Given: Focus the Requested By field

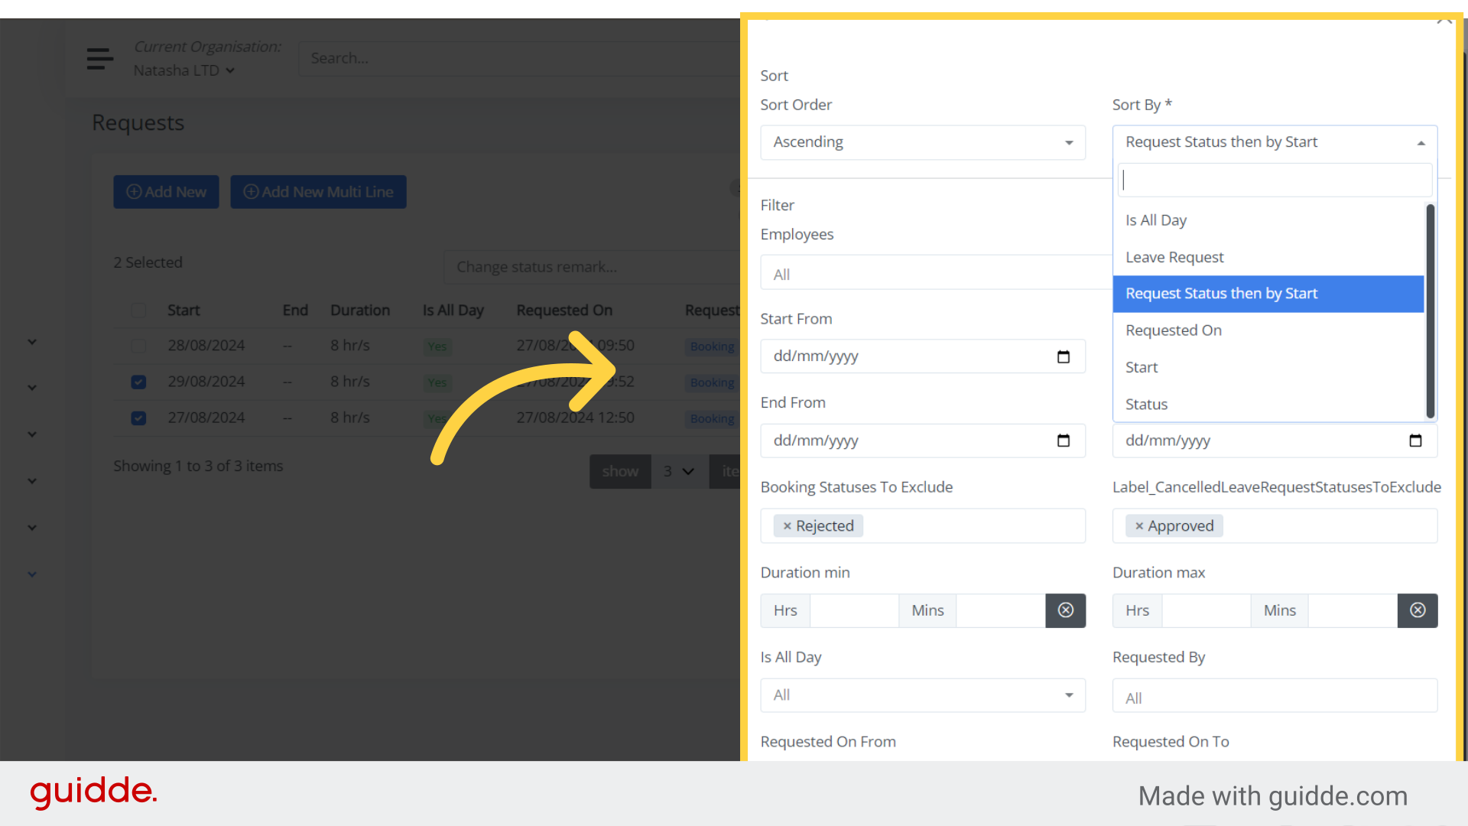Looking at the screenshot, I should point(1275,697).
